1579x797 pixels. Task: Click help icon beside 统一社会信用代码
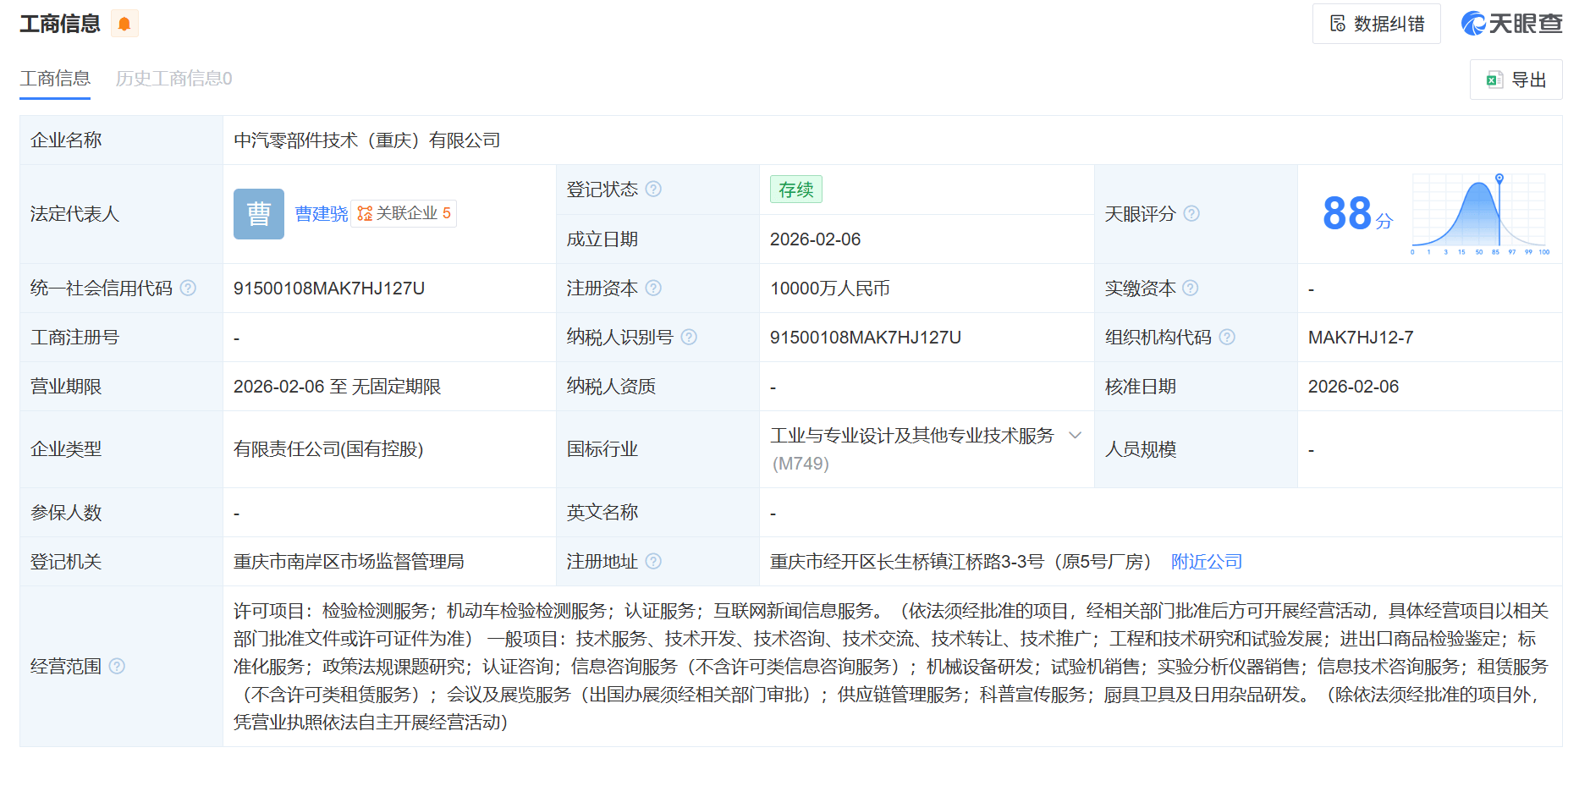click(189, 289)
